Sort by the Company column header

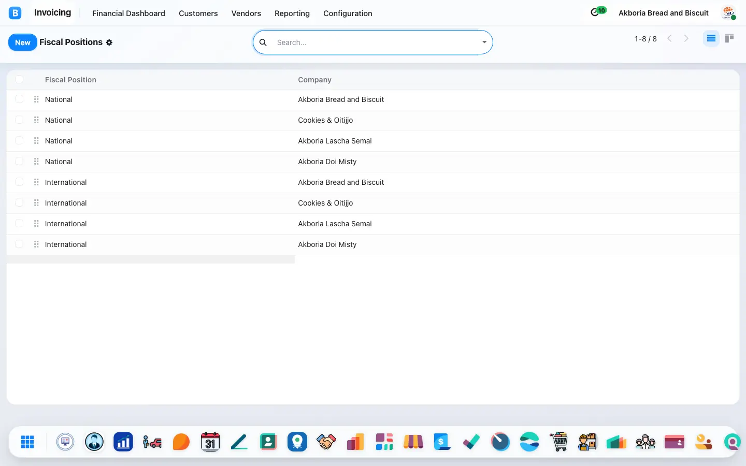click(314, 80)
